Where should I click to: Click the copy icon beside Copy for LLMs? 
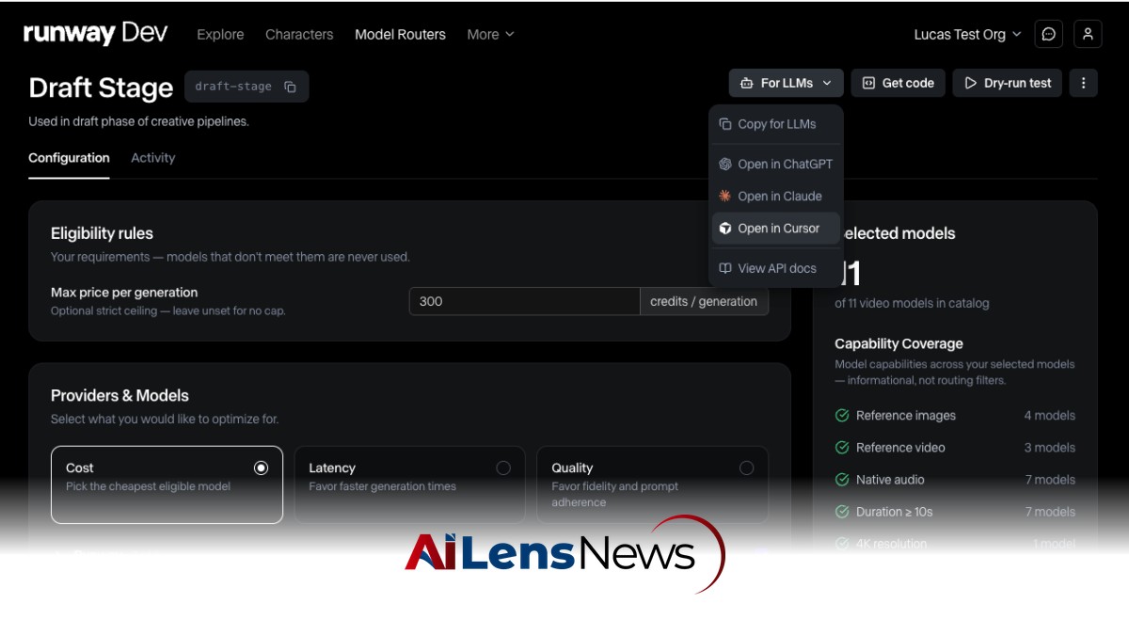tap(725, 124)
